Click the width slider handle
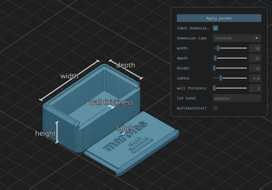This screenshot has height=190, width=272. 218,48
